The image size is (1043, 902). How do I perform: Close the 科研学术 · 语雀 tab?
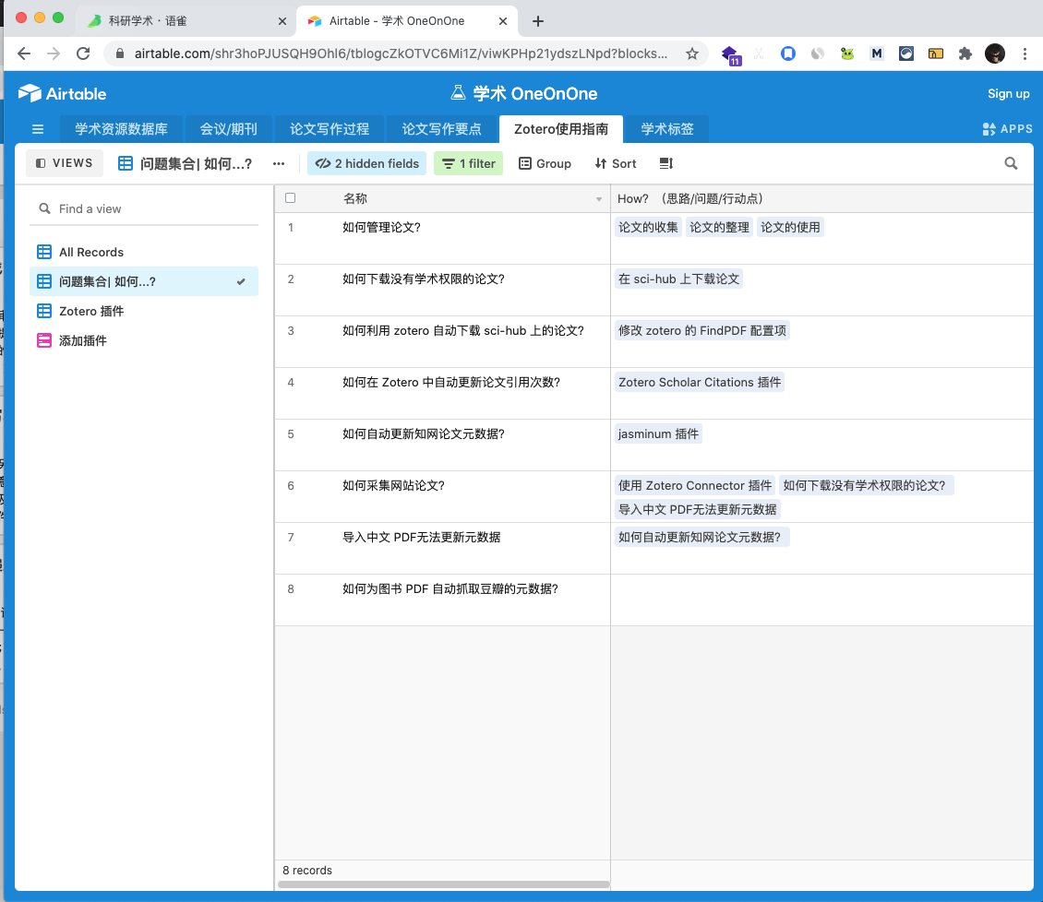pyautogui.click(x=282, y=21)
